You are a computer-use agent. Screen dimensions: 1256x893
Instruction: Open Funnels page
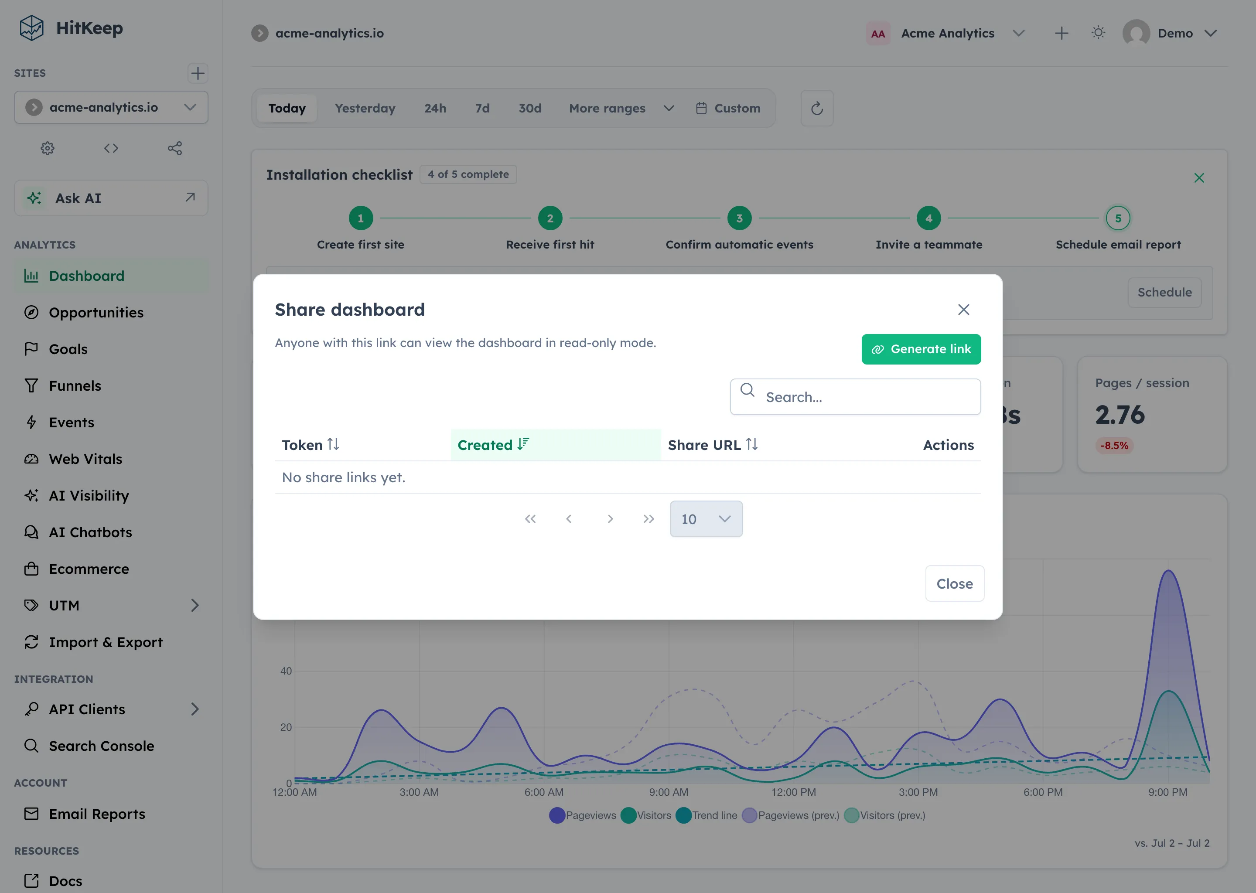pos(111,385)
